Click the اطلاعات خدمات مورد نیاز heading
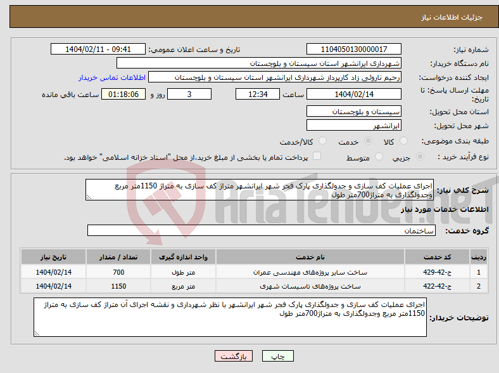499x373 pixels. 445,209
